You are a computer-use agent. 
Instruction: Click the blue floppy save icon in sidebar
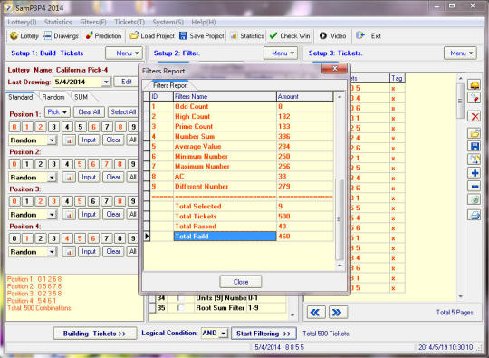pos(475,147)
